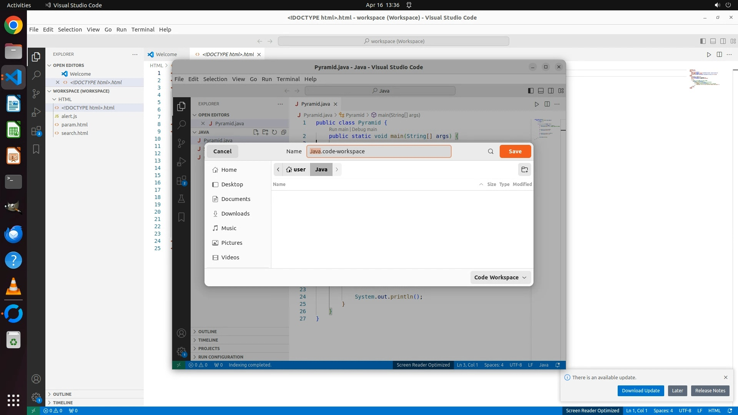Viewport: 738px width, 415px height.
Task: Click the file Name input field
Action: click(379, 151)
